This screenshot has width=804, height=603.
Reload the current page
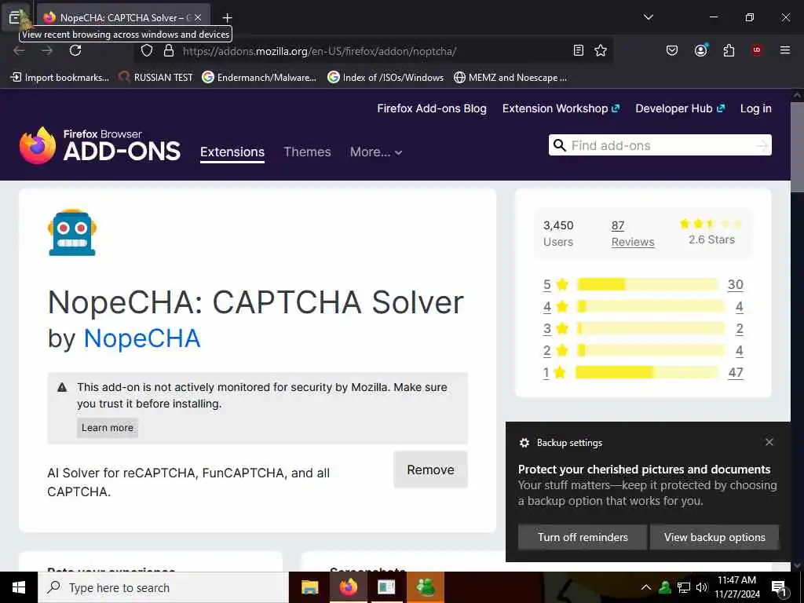(75, 50)
